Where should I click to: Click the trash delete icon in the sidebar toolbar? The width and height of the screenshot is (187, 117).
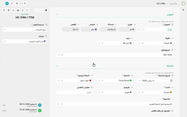point(4,10)
